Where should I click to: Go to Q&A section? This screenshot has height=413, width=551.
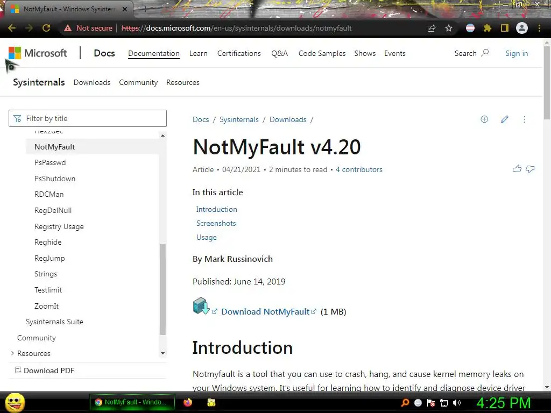coord(279,53)
